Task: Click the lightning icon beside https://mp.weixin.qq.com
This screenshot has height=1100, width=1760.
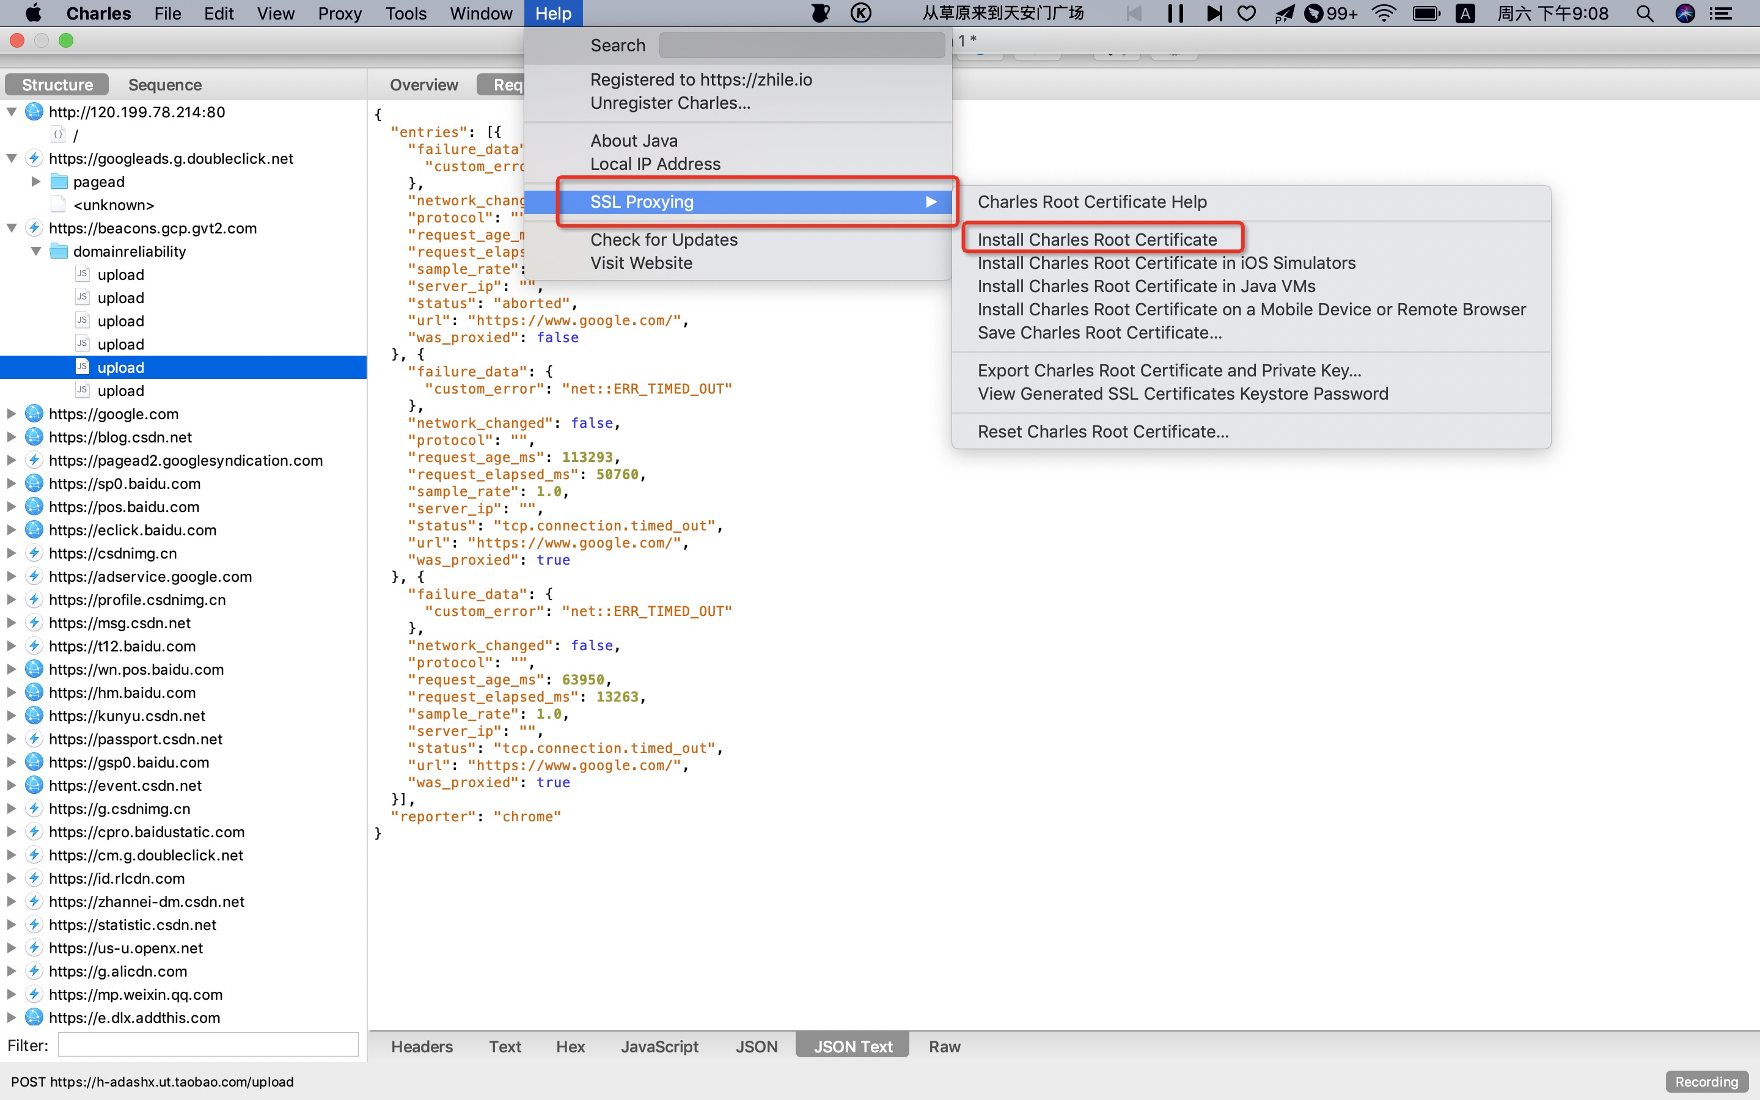Action: pyautogui.click(x=34, y=994)
